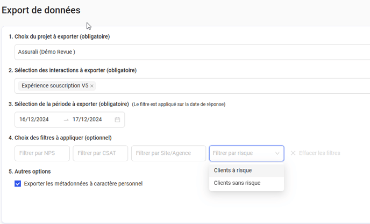Choose the Clients sans risque option
Screen dimensions: 370x224
(237, 183)
